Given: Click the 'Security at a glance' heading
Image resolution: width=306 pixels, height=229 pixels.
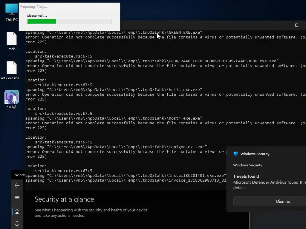Looking at the screenshot, I should click(x=64, y=199).
